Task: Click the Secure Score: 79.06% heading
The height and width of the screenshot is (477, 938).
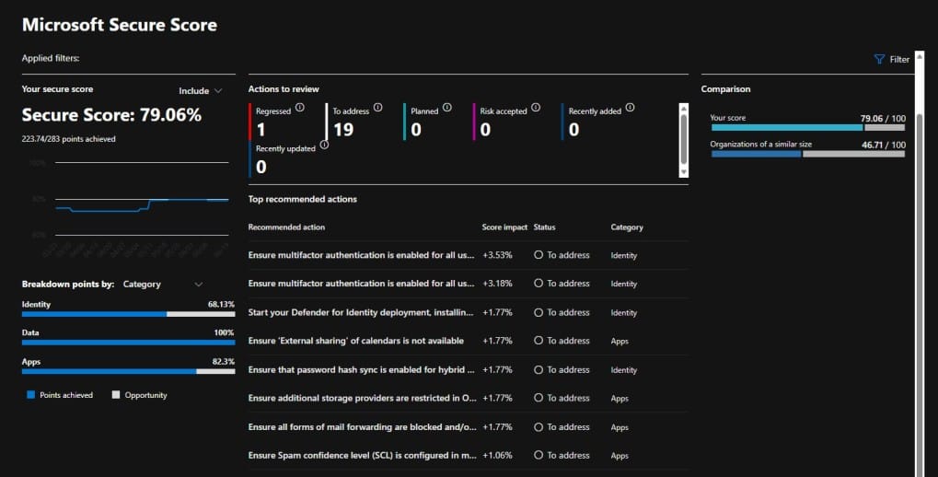Action: (111, 115)
